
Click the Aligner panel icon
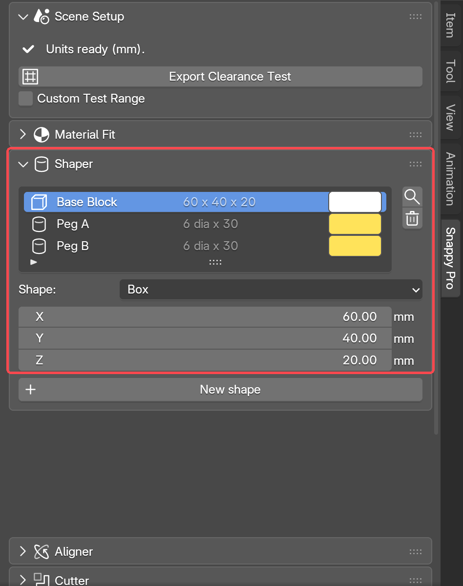[x=42, y=552]
